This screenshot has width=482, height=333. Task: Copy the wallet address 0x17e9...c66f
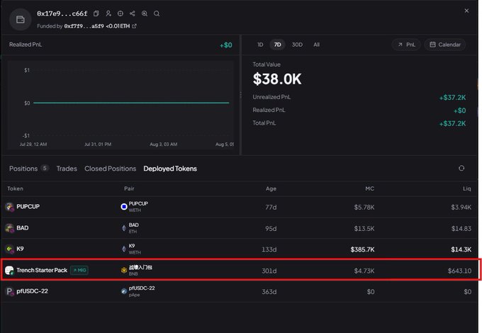[x=96, y=13]
